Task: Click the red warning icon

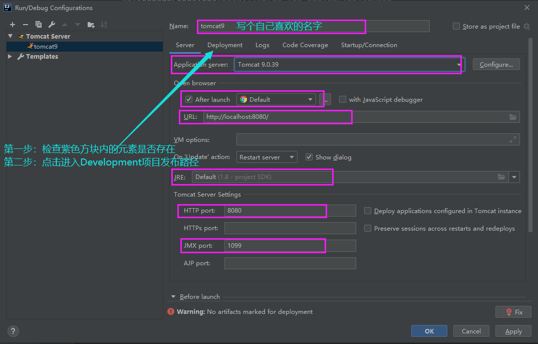Action: click(x=170, y=312)
